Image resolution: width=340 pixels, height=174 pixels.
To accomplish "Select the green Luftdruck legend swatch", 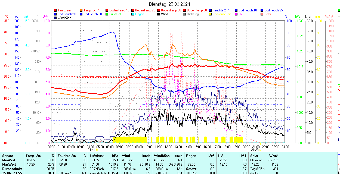I will [x=107, y=14].
